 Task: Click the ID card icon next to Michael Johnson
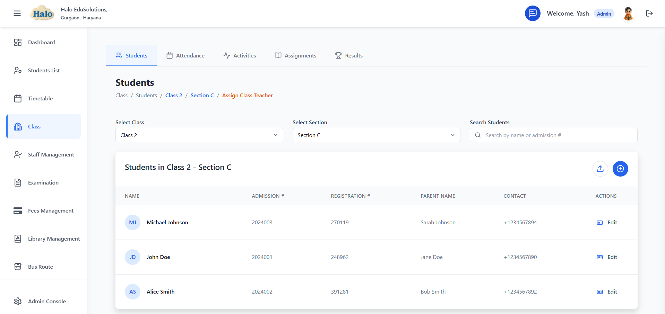[599, 223]
